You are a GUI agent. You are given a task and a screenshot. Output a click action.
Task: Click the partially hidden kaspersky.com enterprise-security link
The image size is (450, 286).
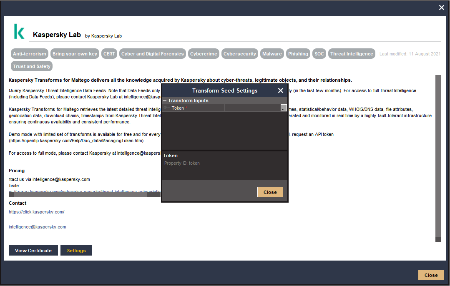click(x=84, y=191)
